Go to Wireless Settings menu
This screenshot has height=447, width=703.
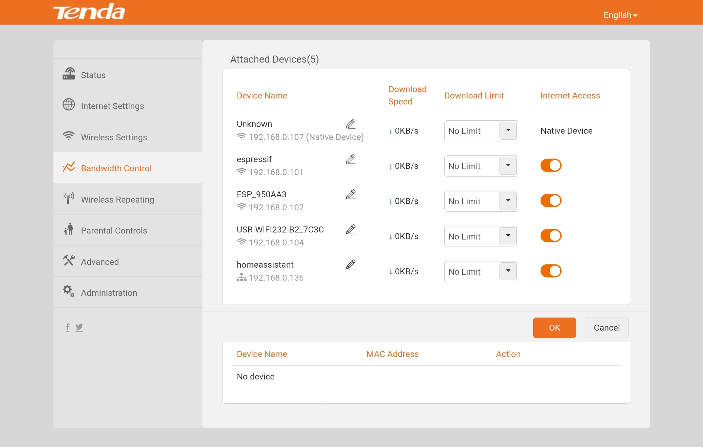click(x=114, y=137)
